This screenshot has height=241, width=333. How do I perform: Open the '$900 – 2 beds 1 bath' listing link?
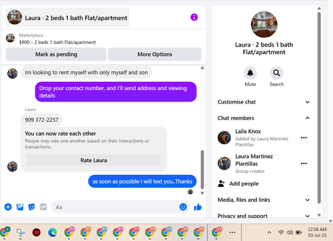coord(57,42)
